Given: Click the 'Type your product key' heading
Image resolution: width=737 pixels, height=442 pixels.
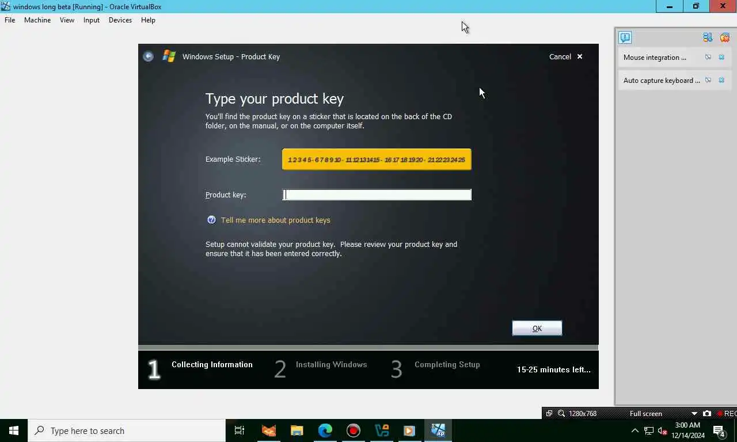Looking at the screenshot, I should coord(275,98).
